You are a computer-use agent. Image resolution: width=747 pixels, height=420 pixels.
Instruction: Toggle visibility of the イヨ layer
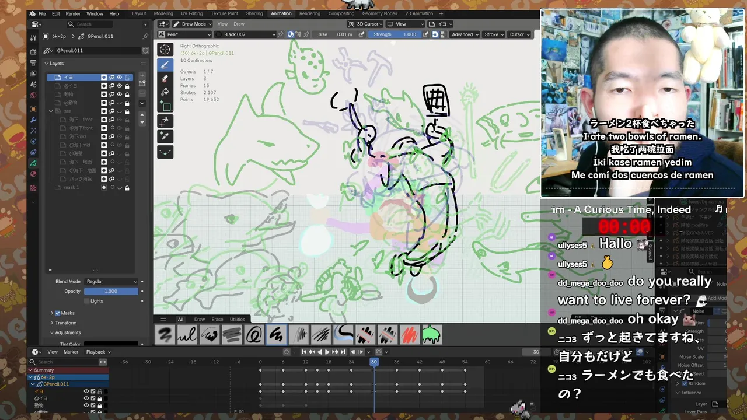119,77
